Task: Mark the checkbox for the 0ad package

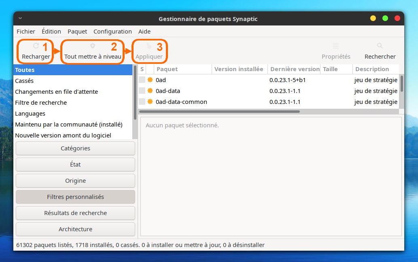Action: pyautogui.click(x=142, y=80)
